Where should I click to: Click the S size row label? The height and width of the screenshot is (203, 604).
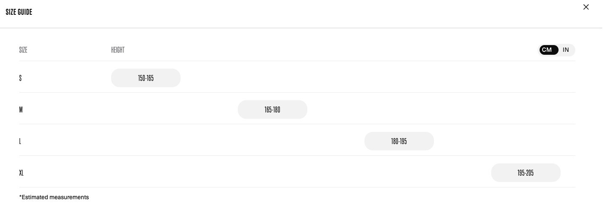(x=20, y=78)
